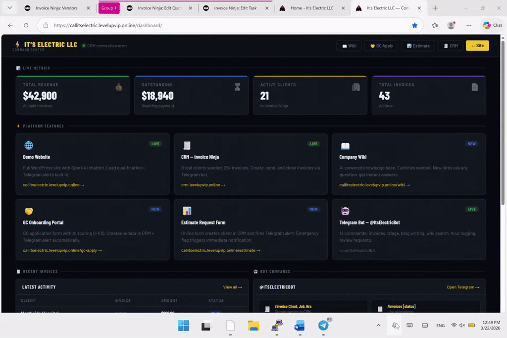Open the Copilot Chat button
Image resolution: width=507 pixels, height=338 pixels.
(x=492, y=25)
